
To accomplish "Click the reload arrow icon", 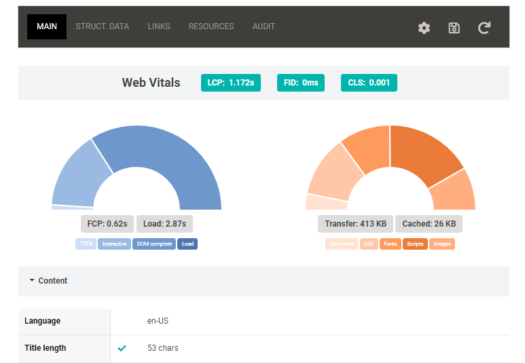I will [484, 28].
